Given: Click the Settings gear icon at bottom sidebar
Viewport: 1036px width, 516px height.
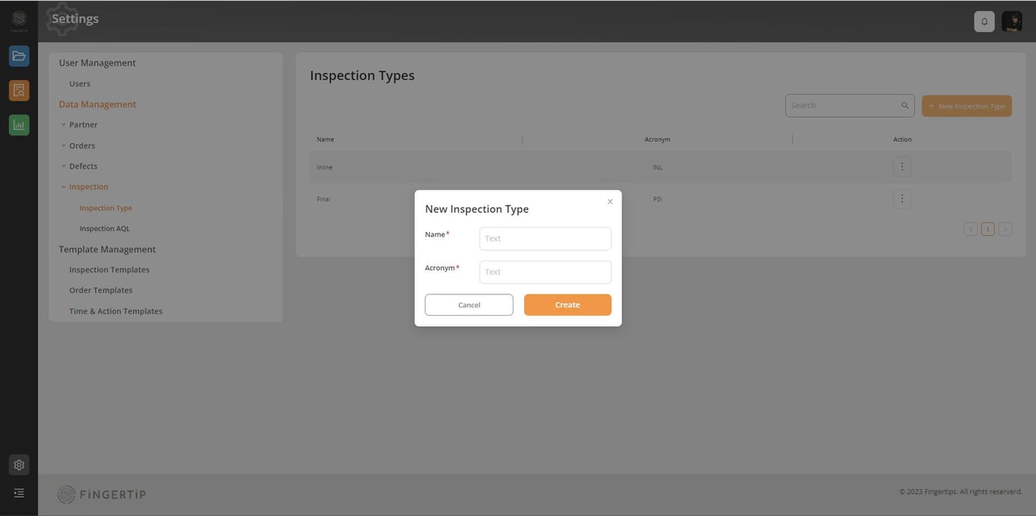Looking at the screenshot, I should click(18, 464).
